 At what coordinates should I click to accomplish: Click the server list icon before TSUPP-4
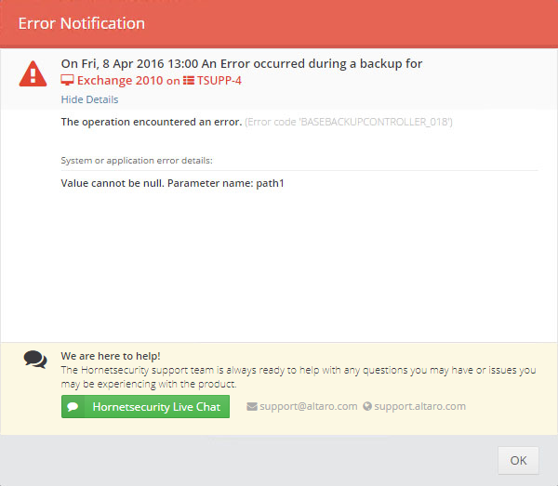click(x=189, y=80)
